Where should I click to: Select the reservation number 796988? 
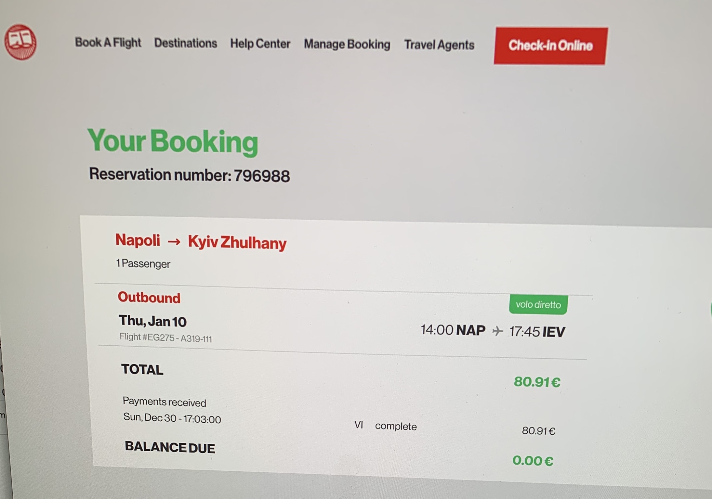pyautogui.click(x=262, y=176)
